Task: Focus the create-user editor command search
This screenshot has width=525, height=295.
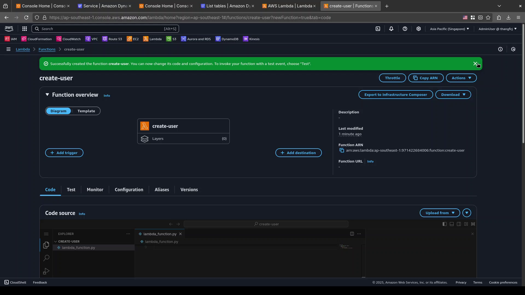Action: 266,224
